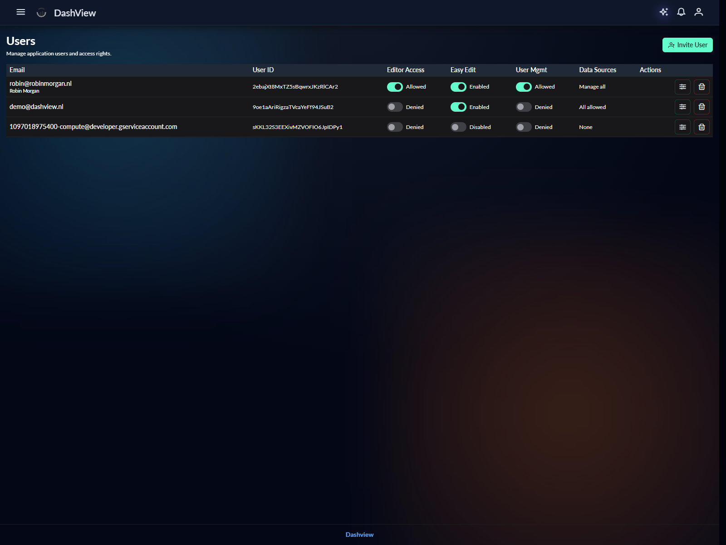Open the hamburger navigation menu
Image resolution: width=726 pixels, height=545 pixels.
coord(21,12)
